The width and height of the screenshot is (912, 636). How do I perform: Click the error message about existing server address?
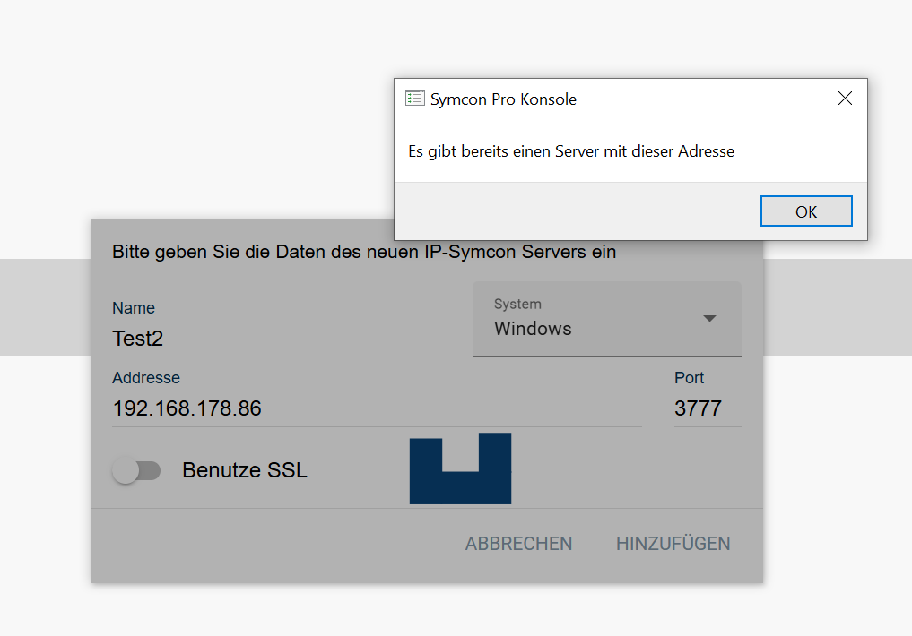coord(571,151)
